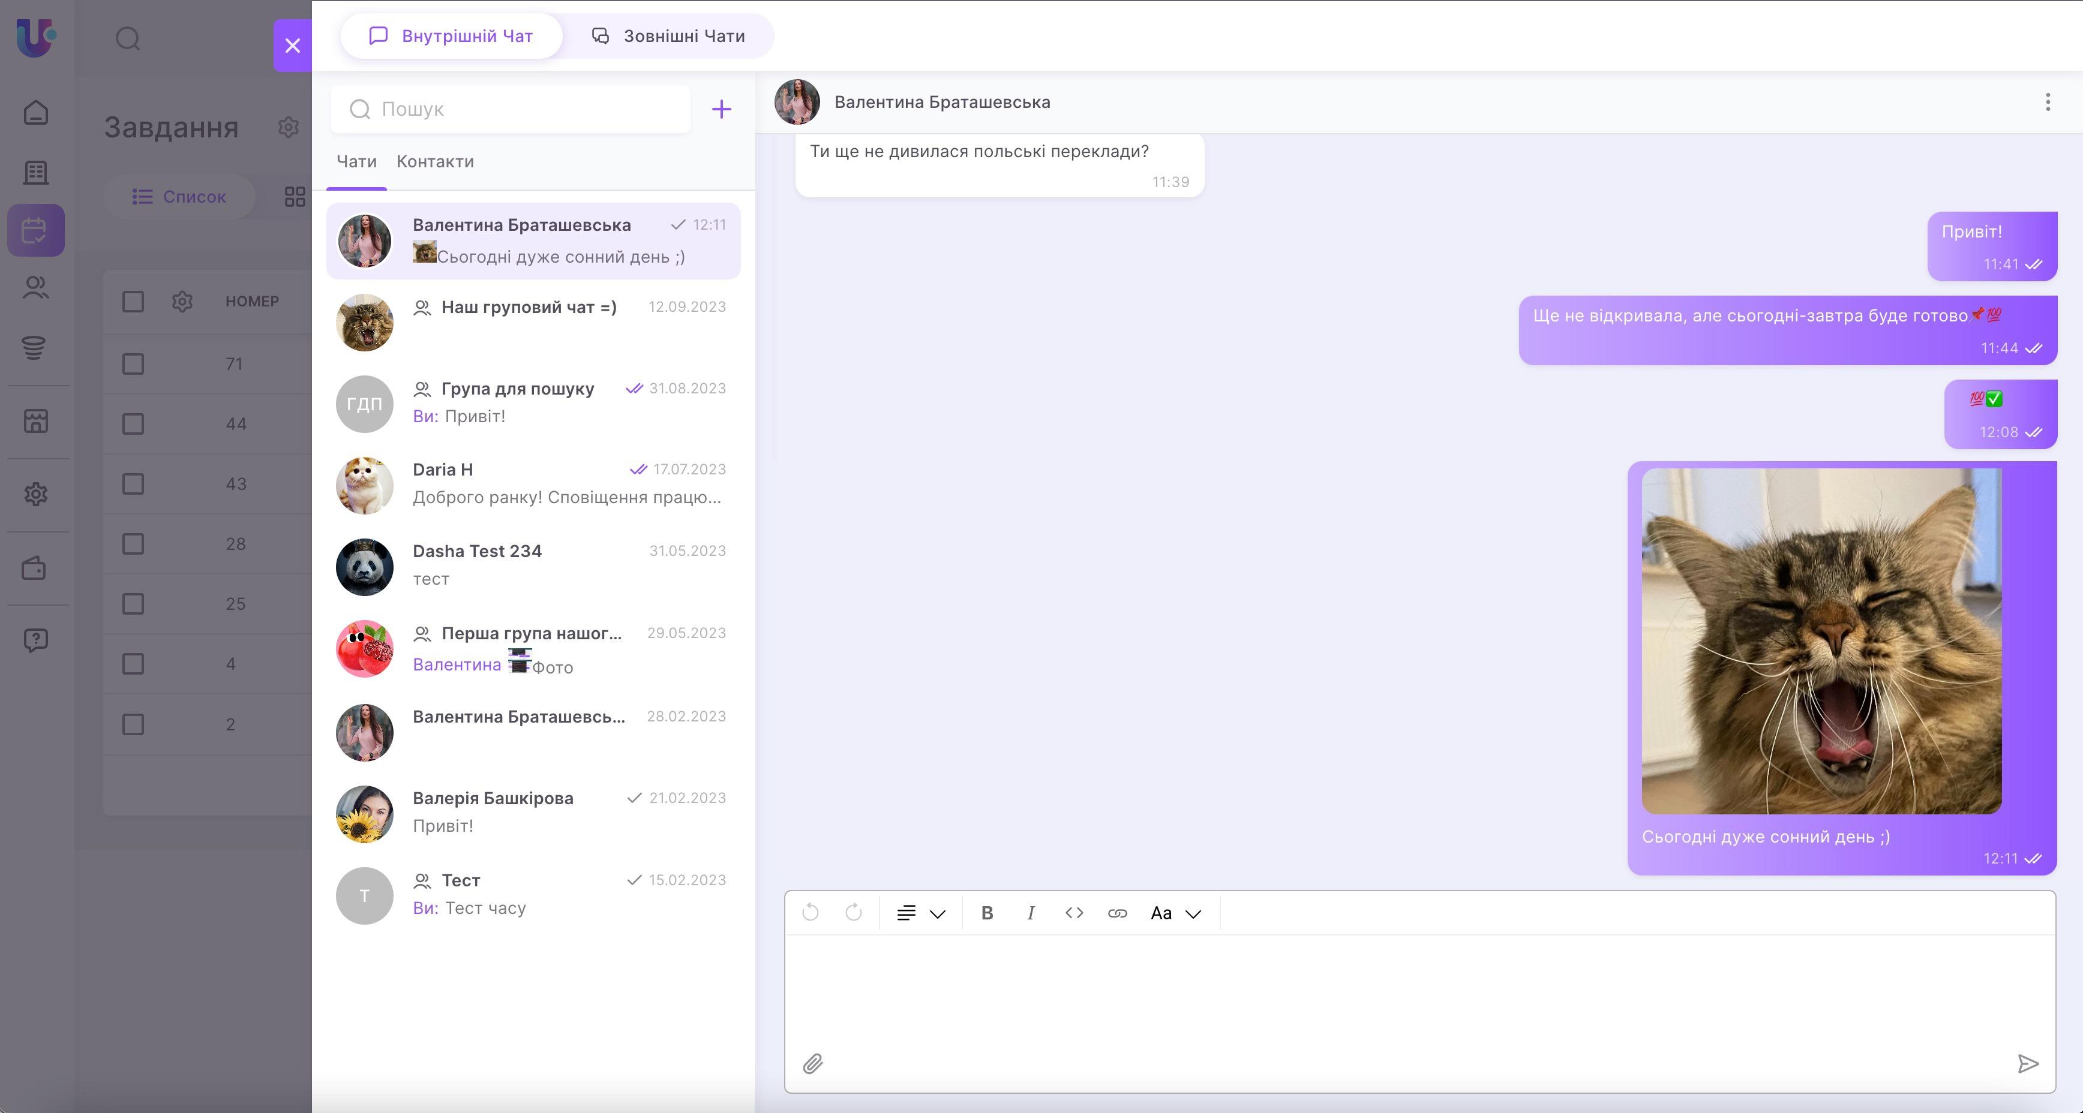Close the chat panel with X button

(293, 45)
